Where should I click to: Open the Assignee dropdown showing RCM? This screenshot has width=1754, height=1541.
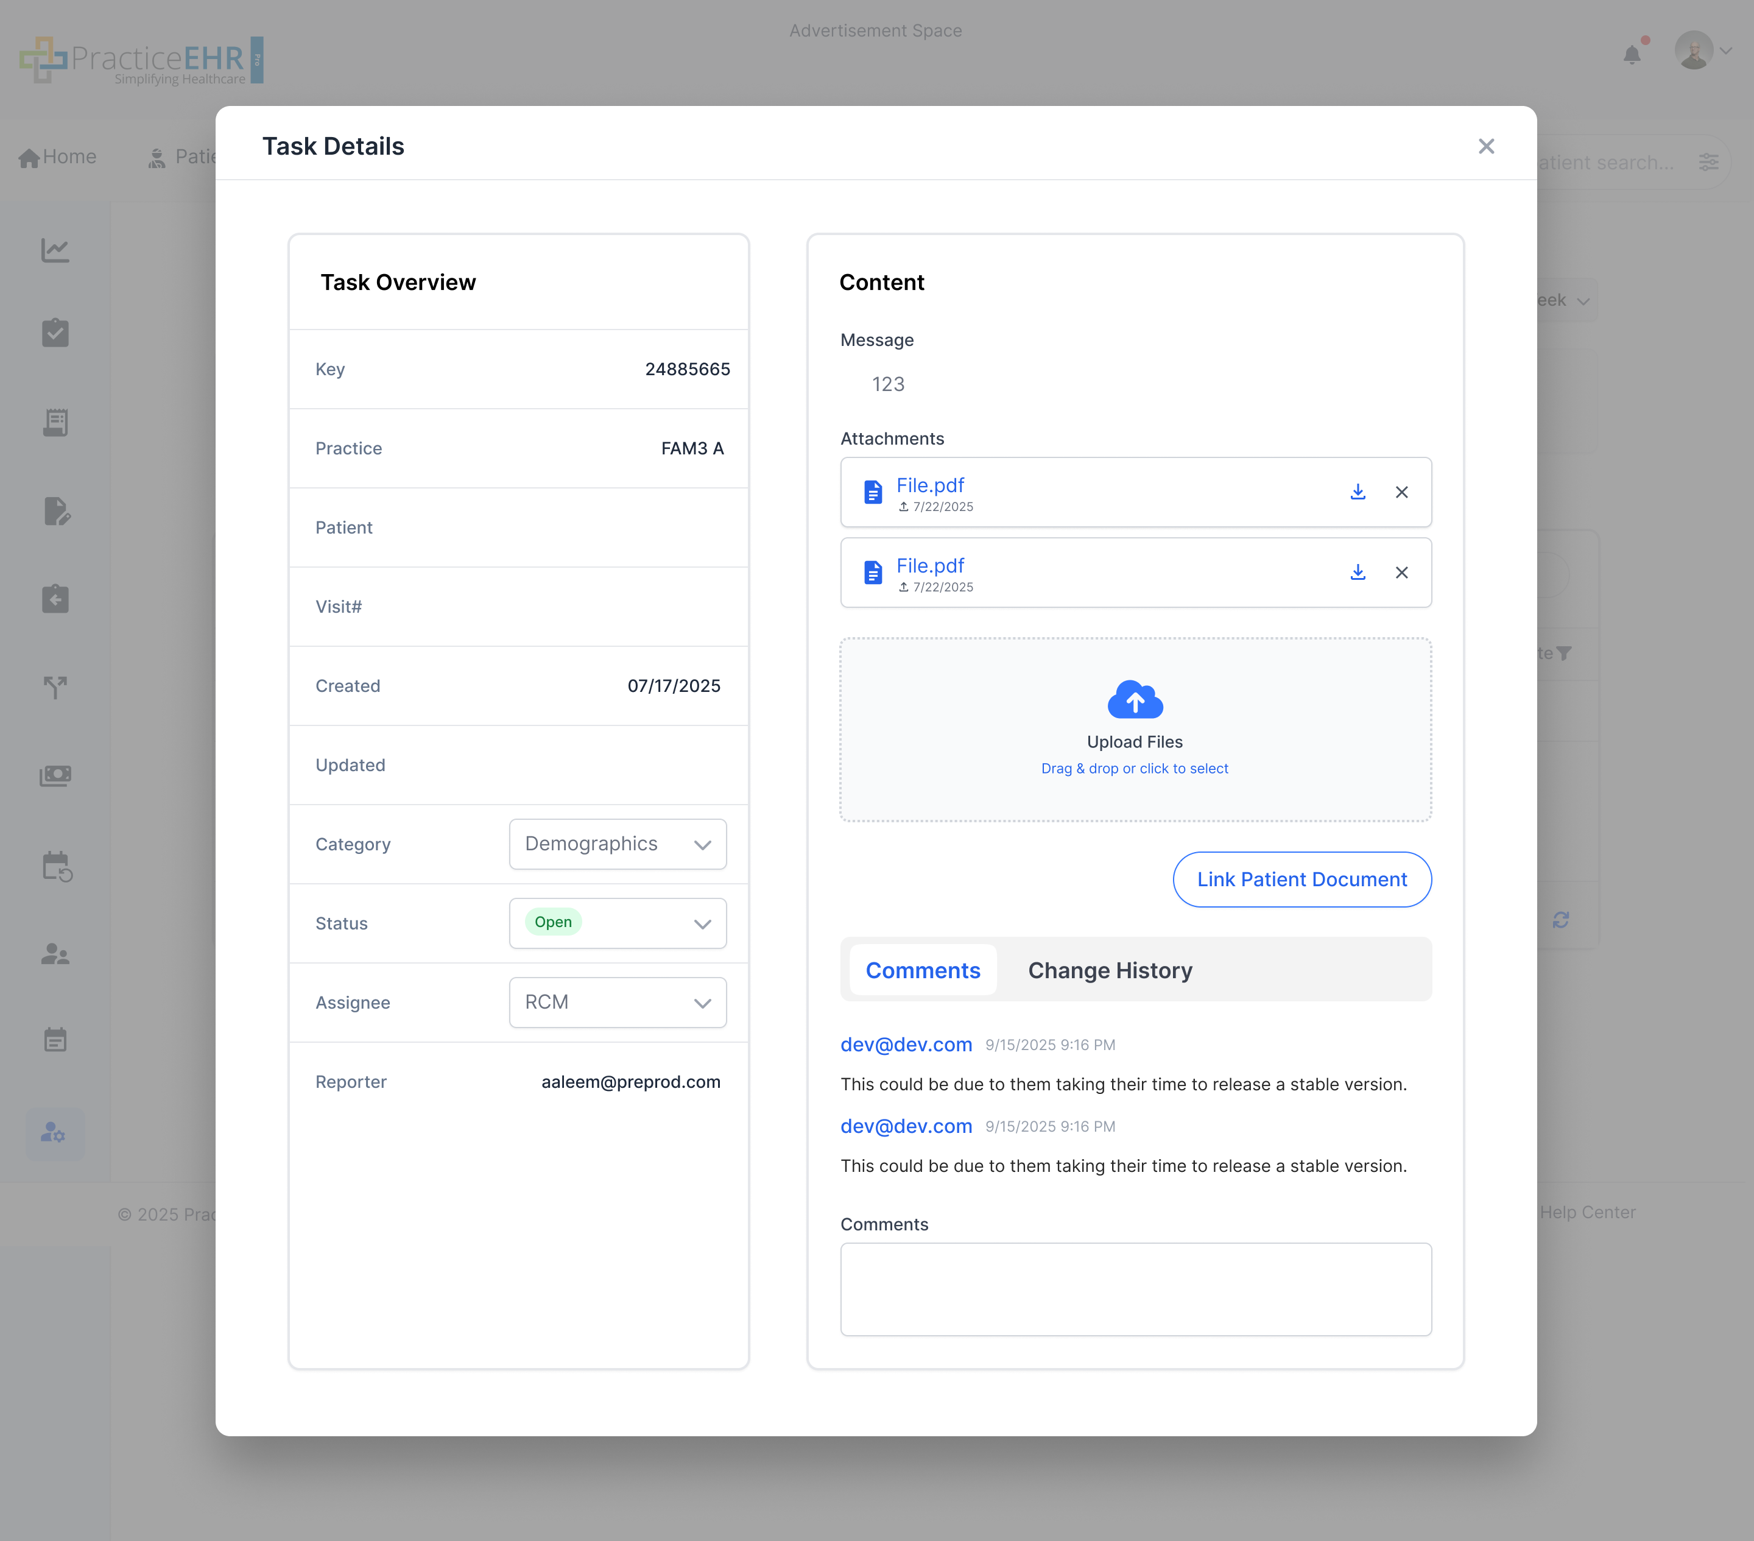617,1002
